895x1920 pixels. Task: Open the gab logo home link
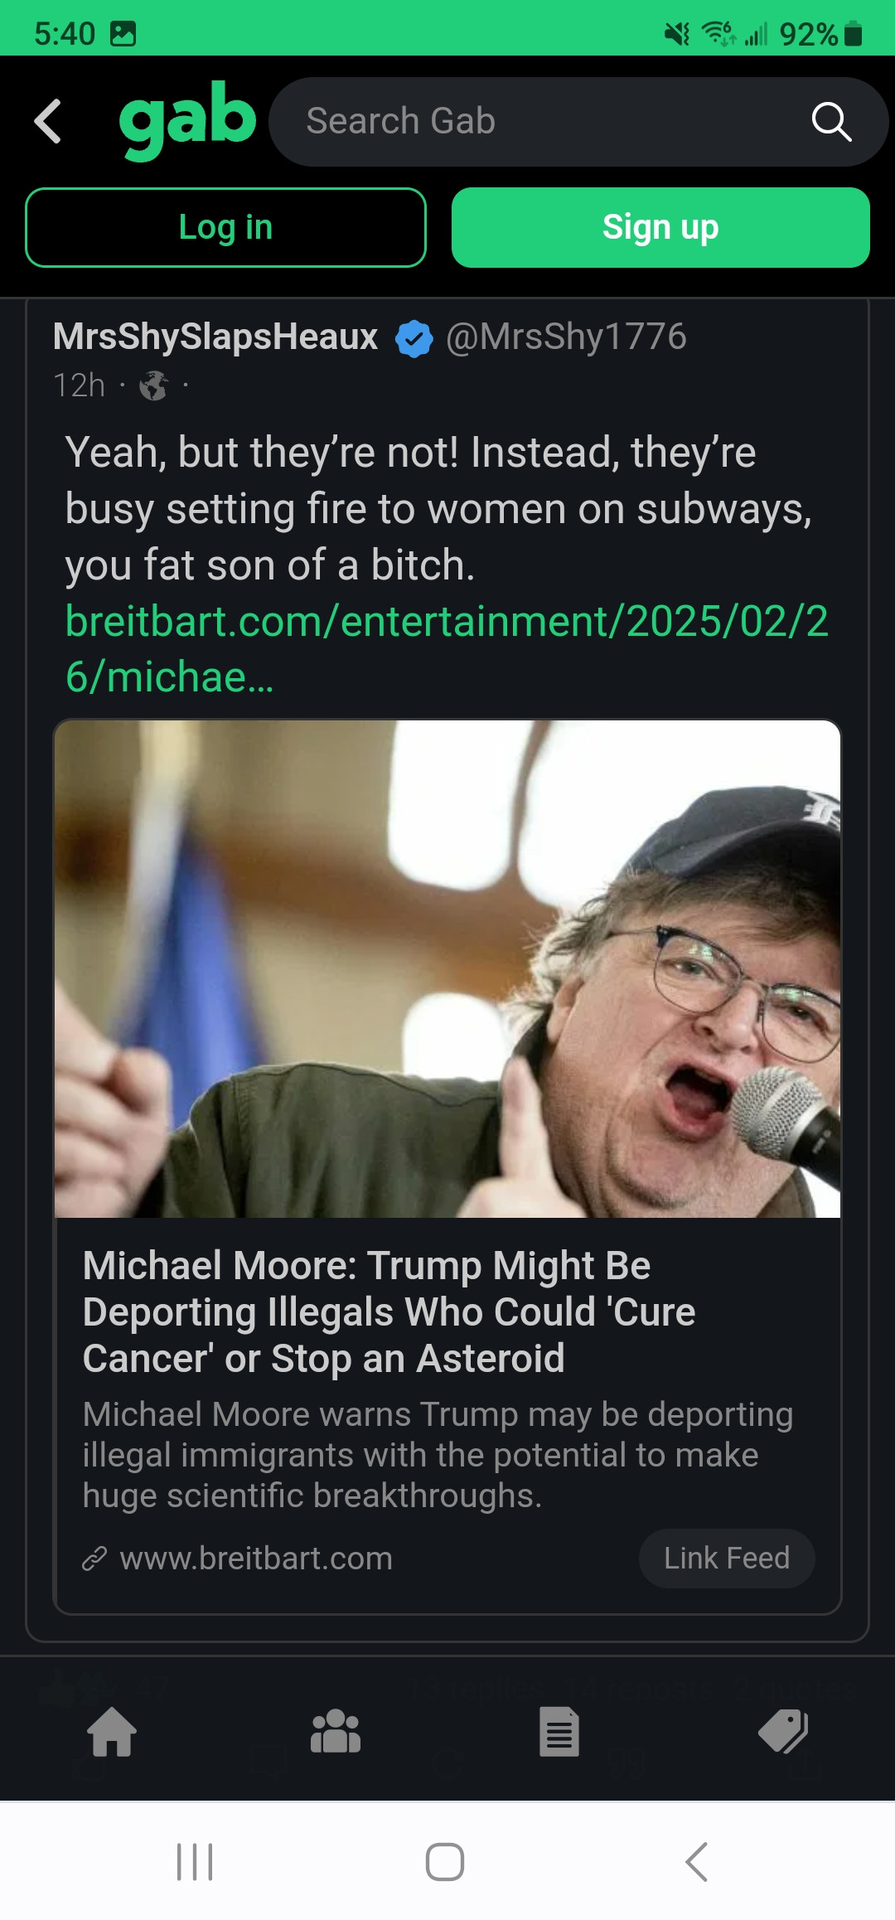click(x=188, y=120)
